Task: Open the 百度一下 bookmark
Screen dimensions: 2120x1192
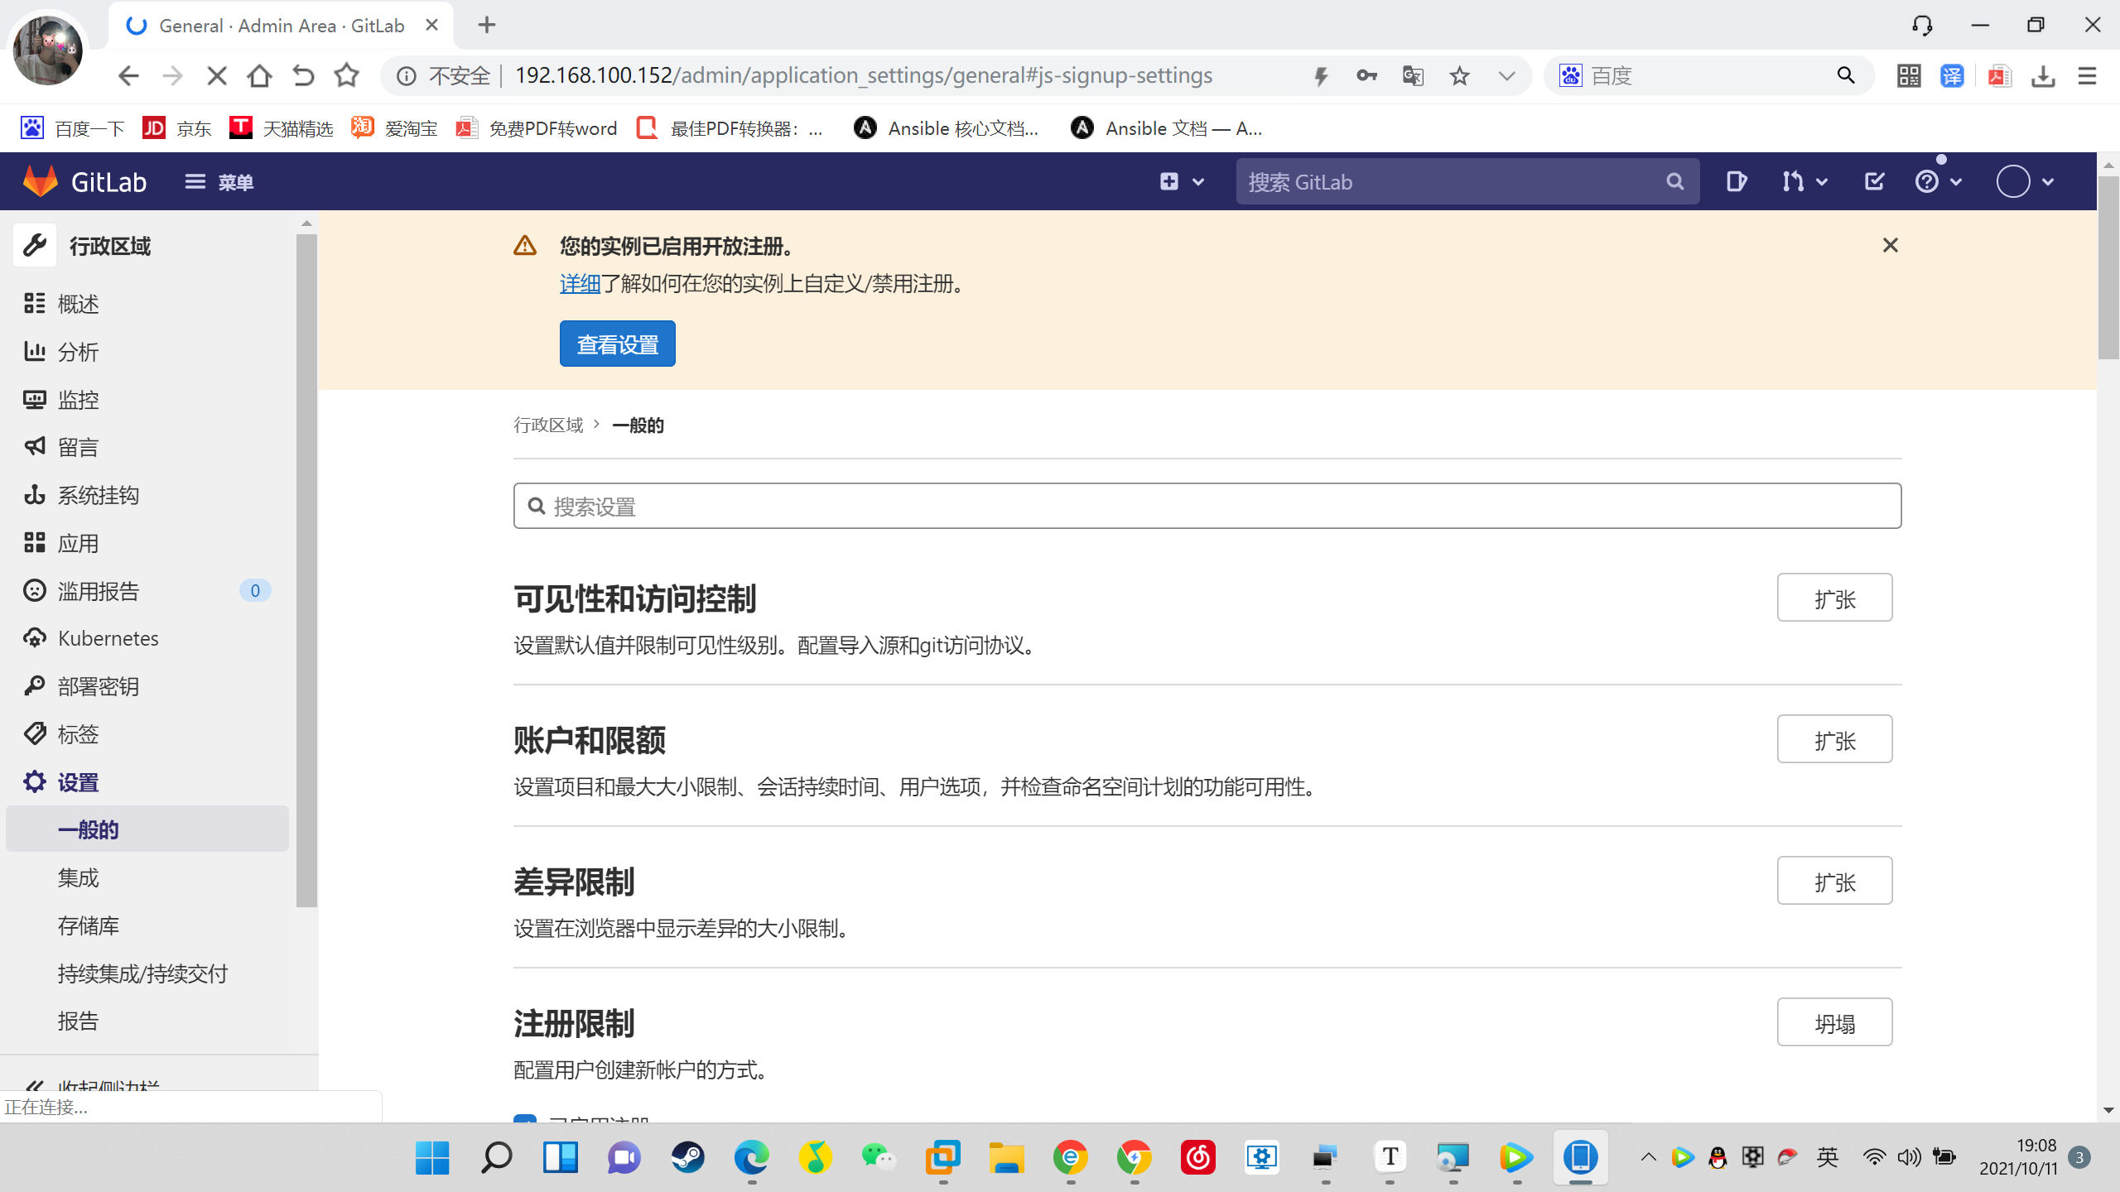Action: coord(72,128)
